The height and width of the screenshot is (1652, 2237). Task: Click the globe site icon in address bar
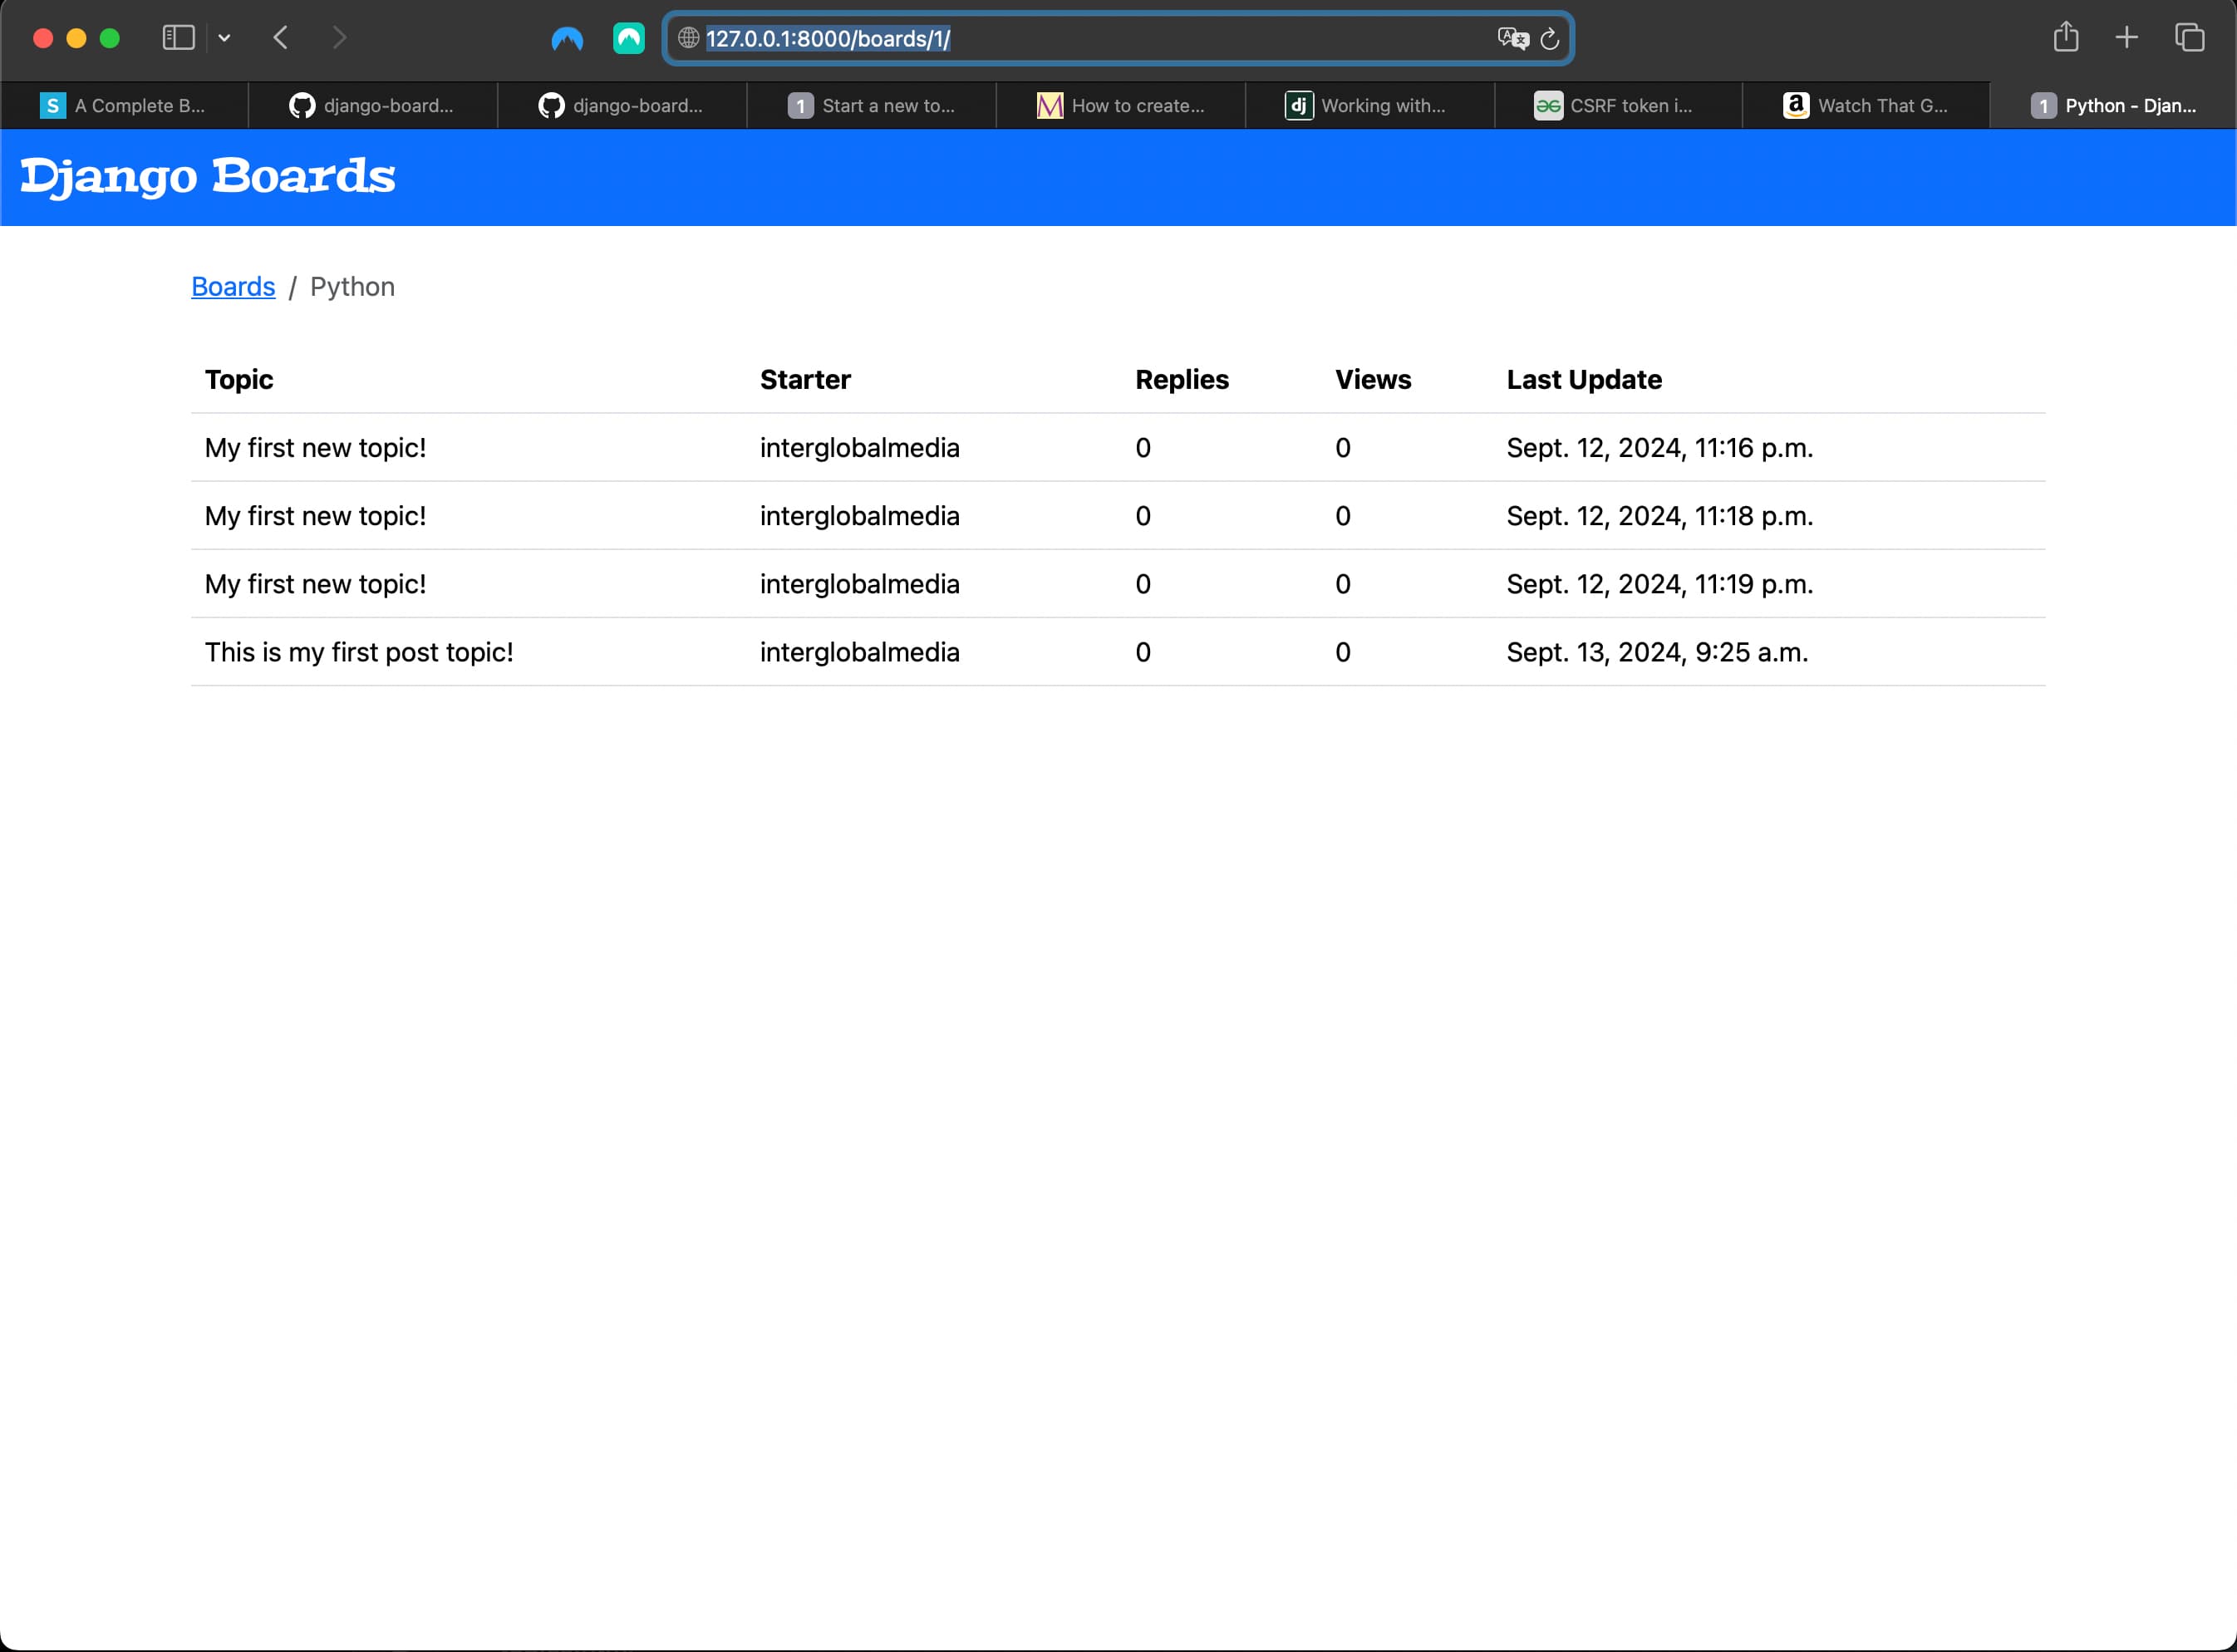pos(688,38)
